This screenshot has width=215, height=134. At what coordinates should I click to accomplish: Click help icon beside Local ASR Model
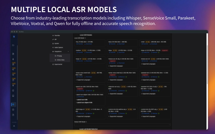click(85, 38)
